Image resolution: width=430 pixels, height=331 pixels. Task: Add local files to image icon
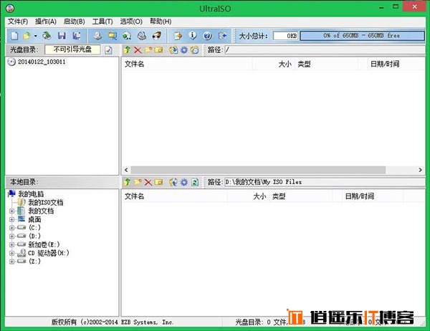[173, 182]
